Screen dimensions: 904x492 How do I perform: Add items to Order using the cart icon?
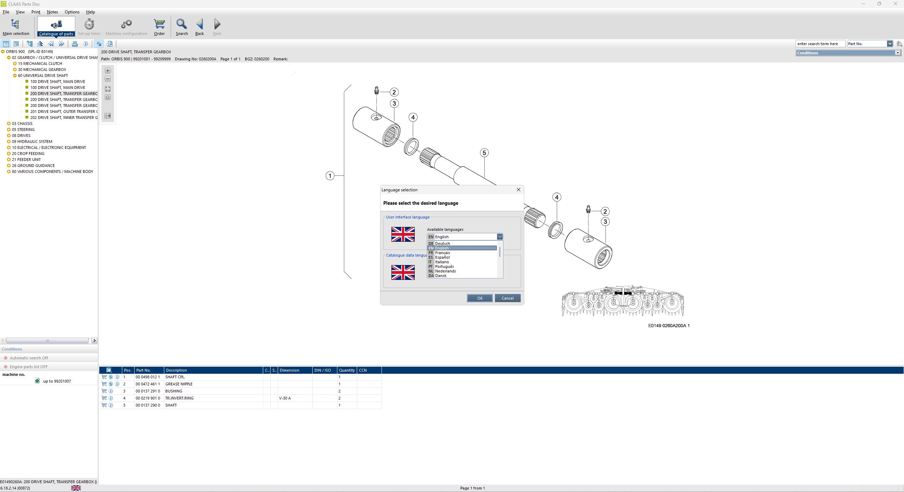coord(159,26)
